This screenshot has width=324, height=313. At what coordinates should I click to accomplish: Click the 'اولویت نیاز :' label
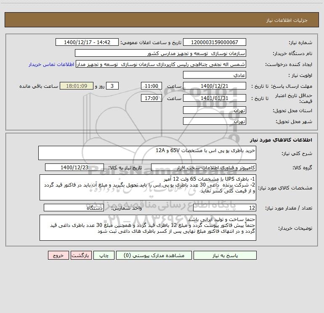pyautogui.click(x=300, y=75)
